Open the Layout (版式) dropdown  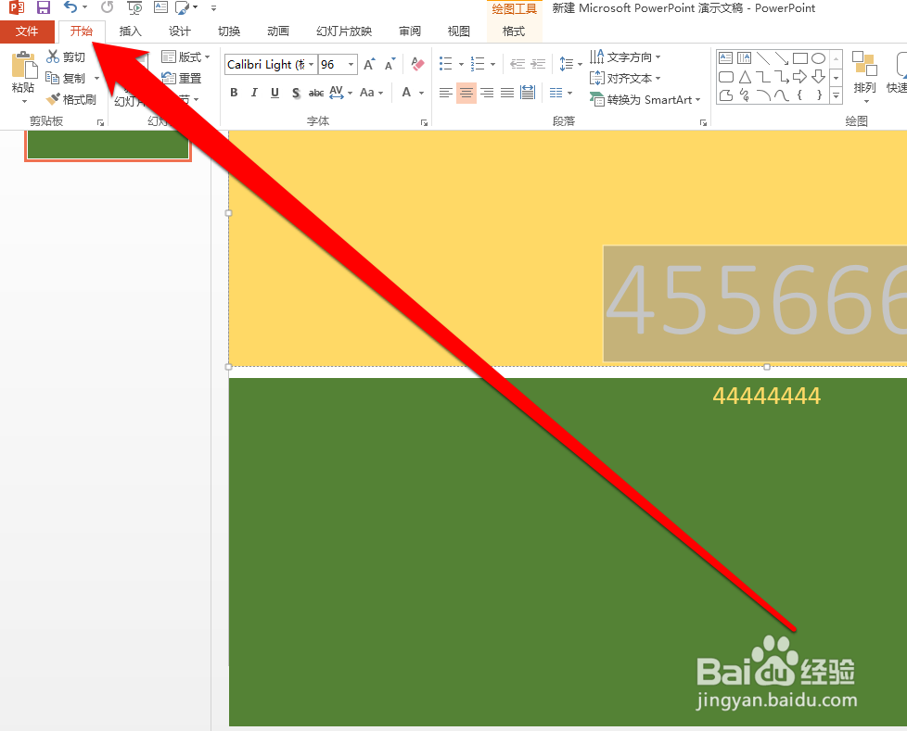click(x=185, y=57)
